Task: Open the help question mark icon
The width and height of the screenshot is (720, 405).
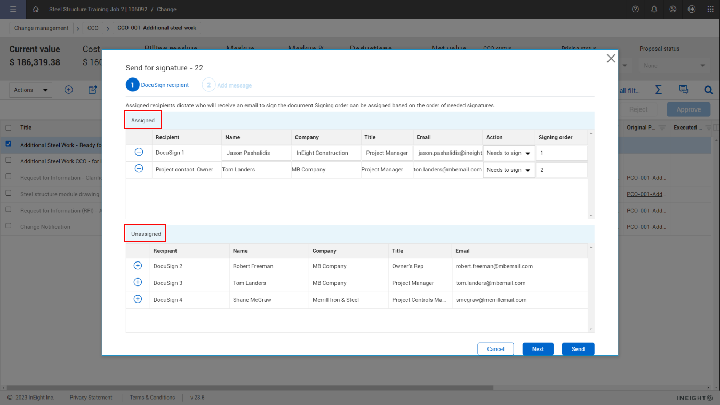Action: (x=635, y=9)
